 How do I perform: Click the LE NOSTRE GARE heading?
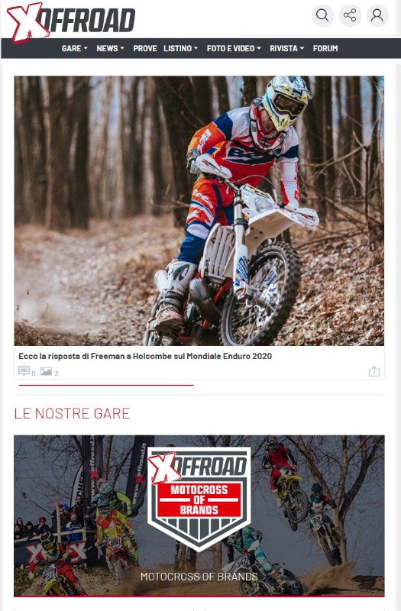tap(72, 413)
